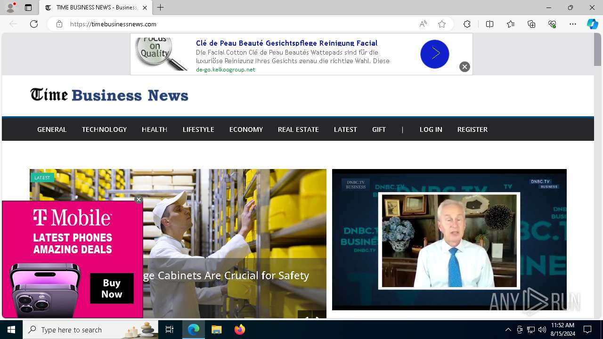Viewport: 603px width, 339px height.
Task: Open the HEALTH menu section
Action: click(x=155, y=129)
